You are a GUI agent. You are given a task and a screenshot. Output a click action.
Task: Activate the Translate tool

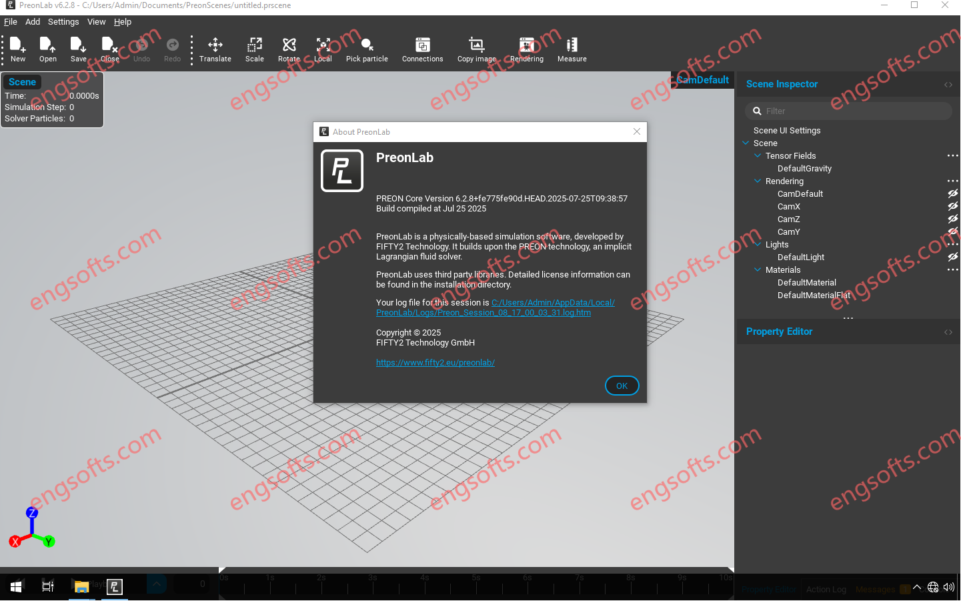215,49
